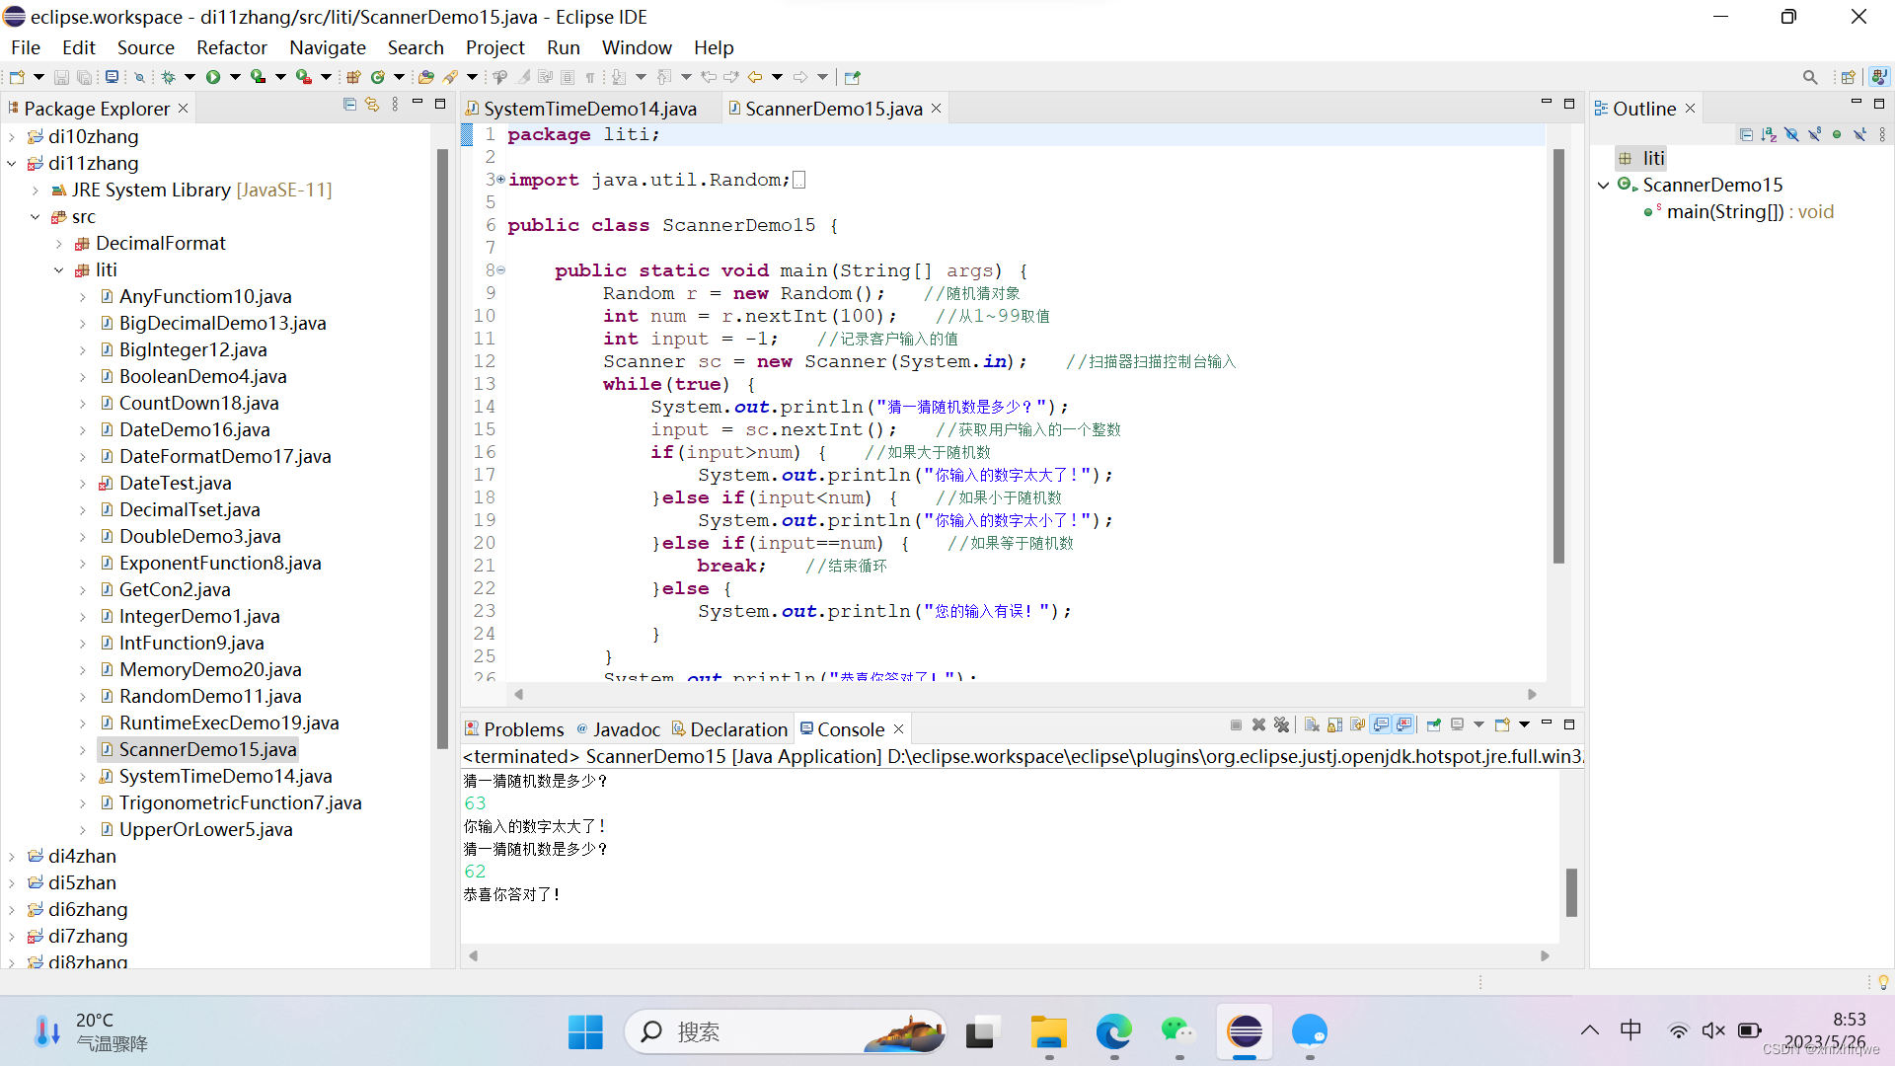Screen dimensions: 1895x1066
Task: Open the Problems view tab
Action: click(x=523, y=729)
